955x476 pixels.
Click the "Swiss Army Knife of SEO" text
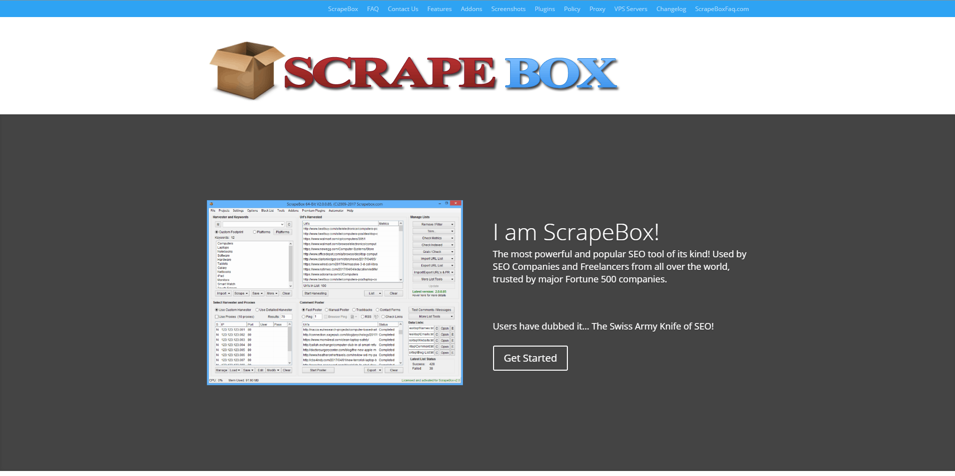coord(653,327)
